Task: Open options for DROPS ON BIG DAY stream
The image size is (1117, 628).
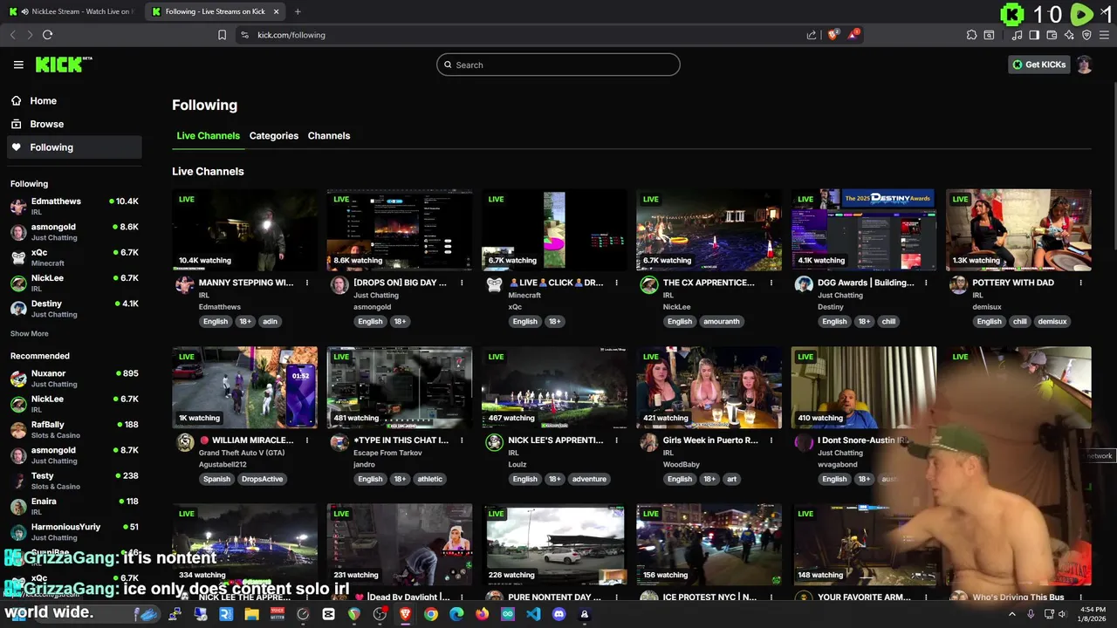Action: (462, 283)
